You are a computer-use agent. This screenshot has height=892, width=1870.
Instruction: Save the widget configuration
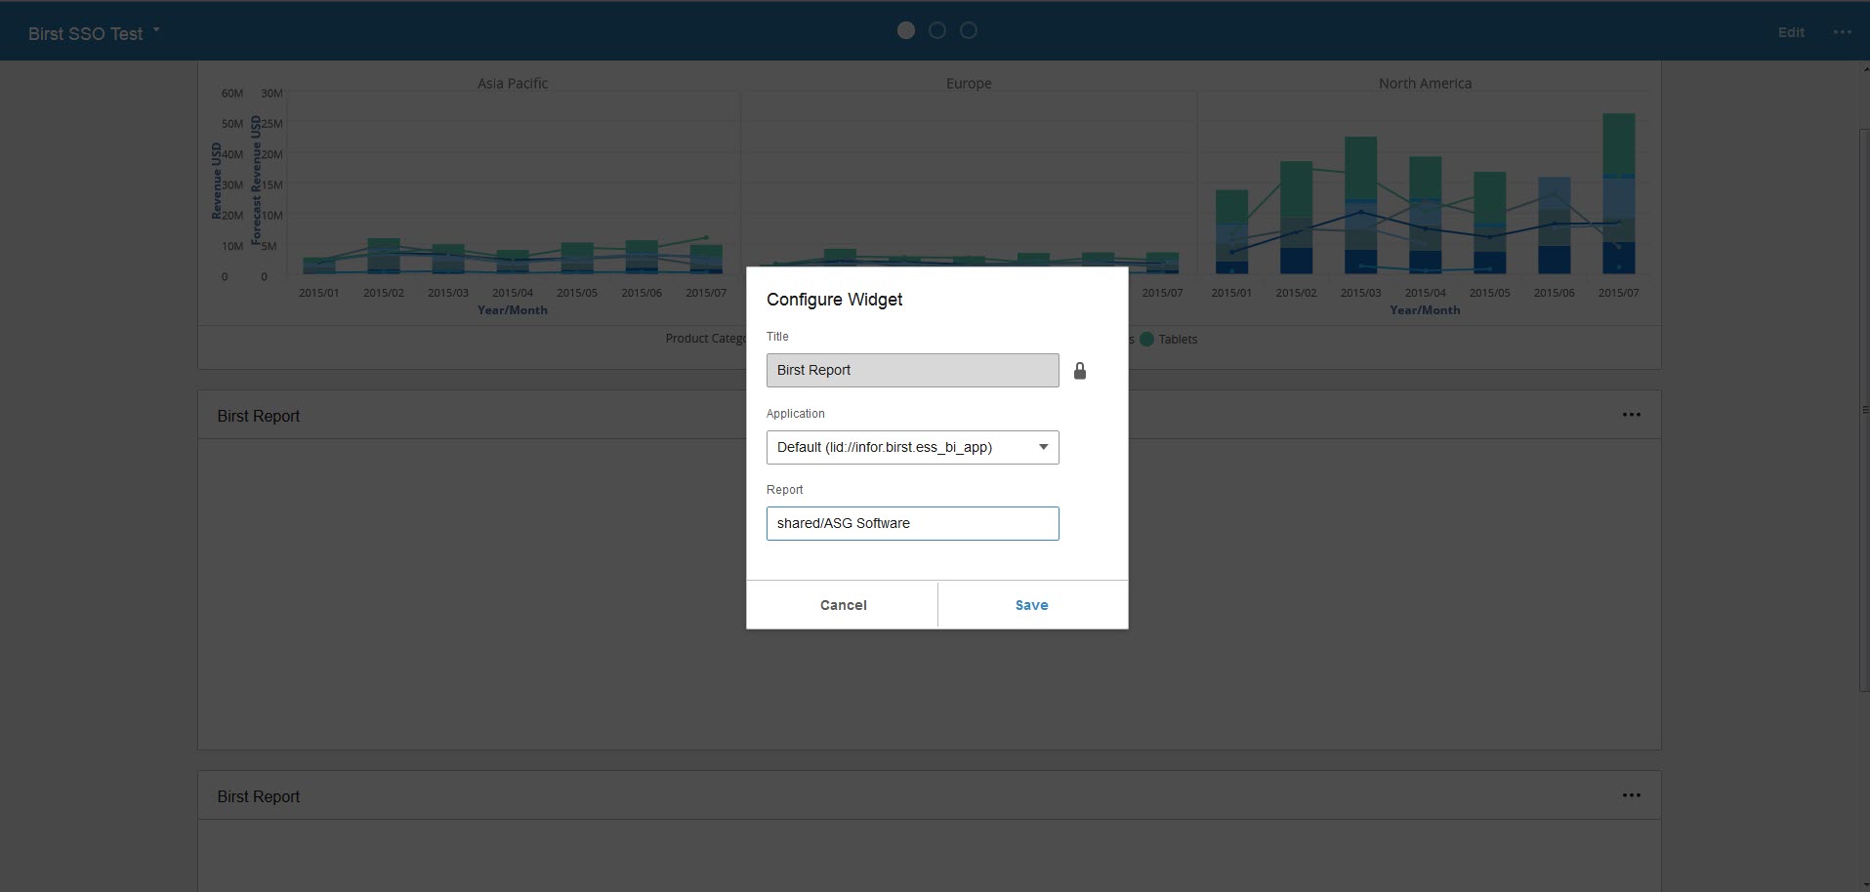tap(1032, 605)
